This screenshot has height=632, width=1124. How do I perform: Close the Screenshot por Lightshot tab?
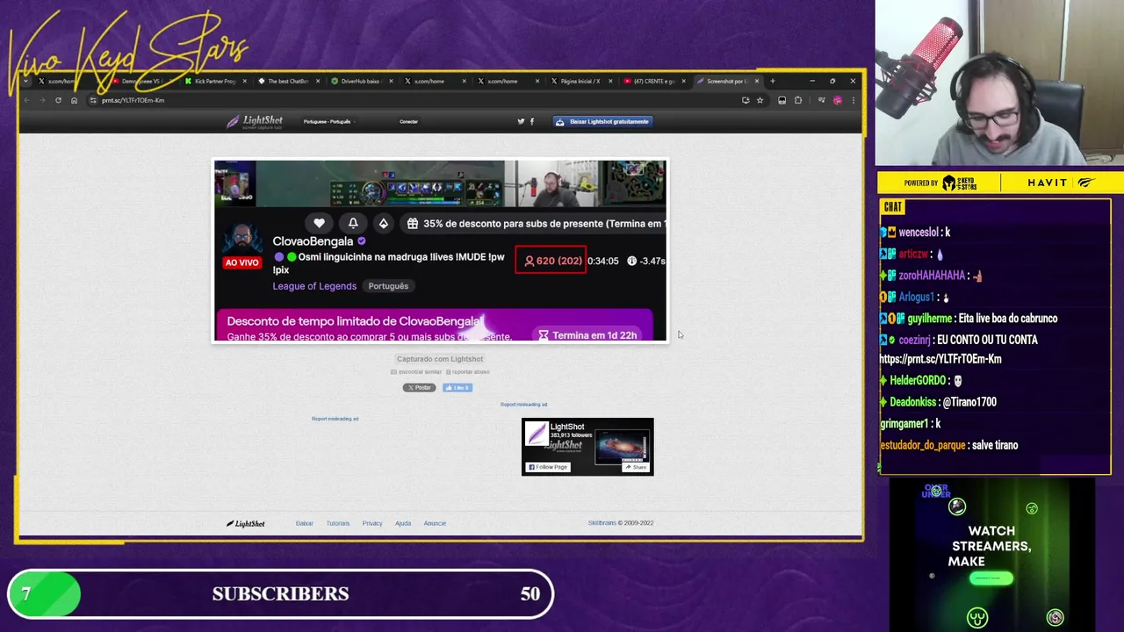click(x=756, y=81)
